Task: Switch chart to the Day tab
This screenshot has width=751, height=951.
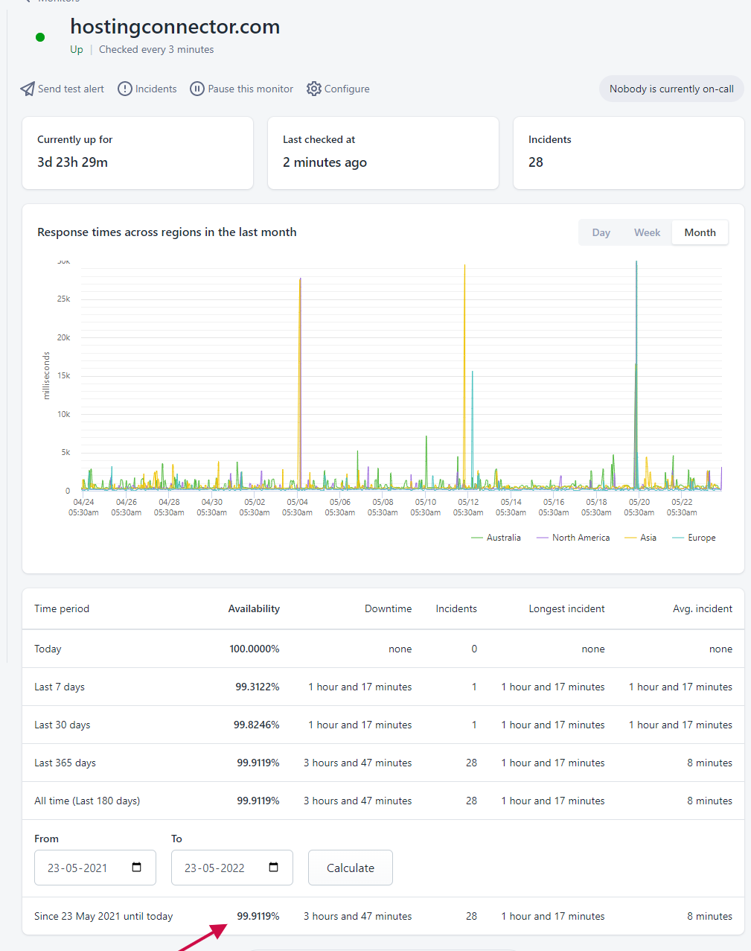Action: coord(601,232)
